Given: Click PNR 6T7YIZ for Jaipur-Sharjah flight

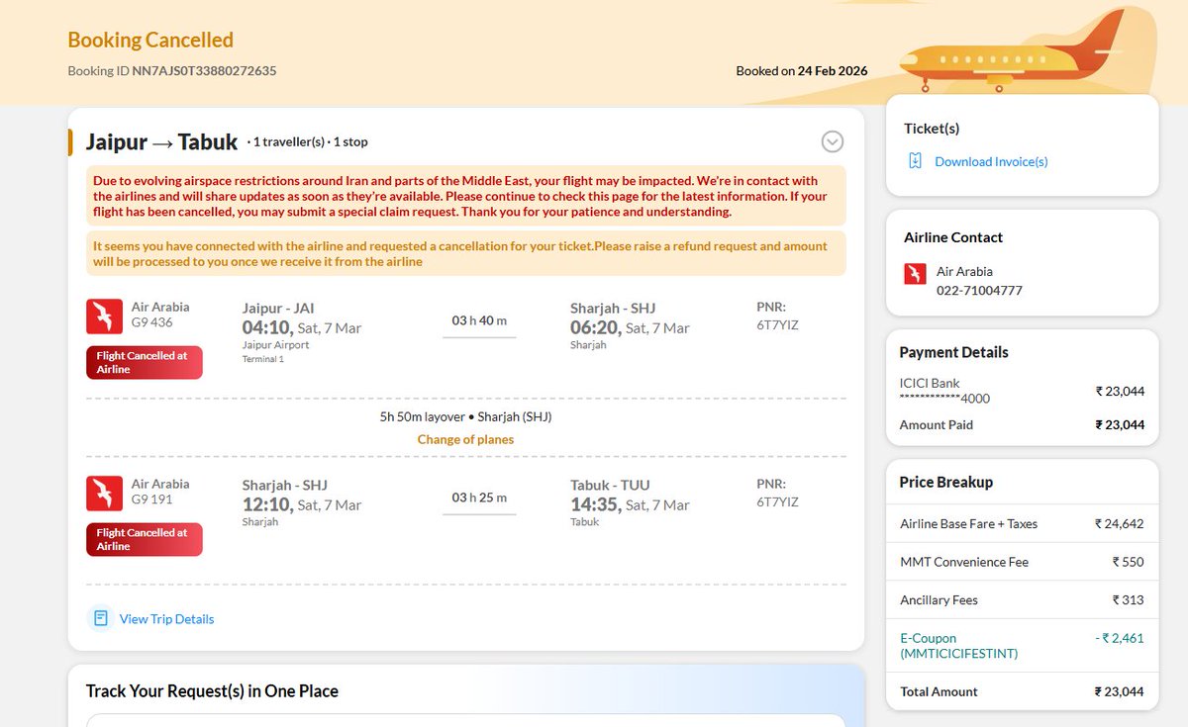Looking at the screenshot, I should point(777,324).
